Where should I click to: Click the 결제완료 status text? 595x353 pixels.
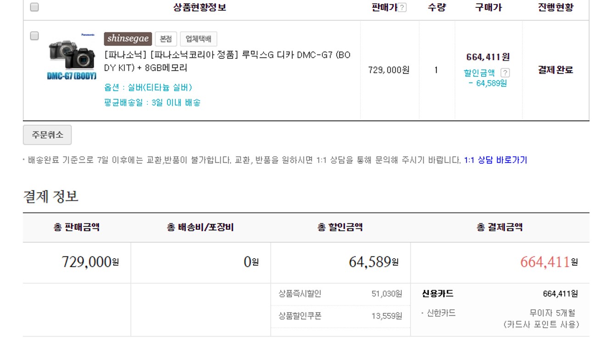[556, 70]
